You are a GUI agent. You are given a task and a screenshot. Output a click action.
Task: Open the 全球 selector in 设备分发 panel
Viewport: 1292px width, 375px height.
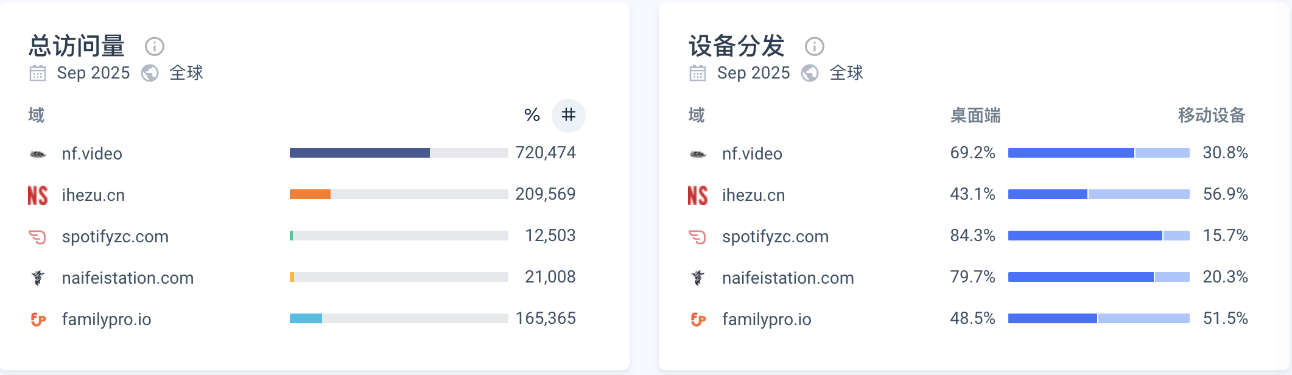(x=846, y=73)
